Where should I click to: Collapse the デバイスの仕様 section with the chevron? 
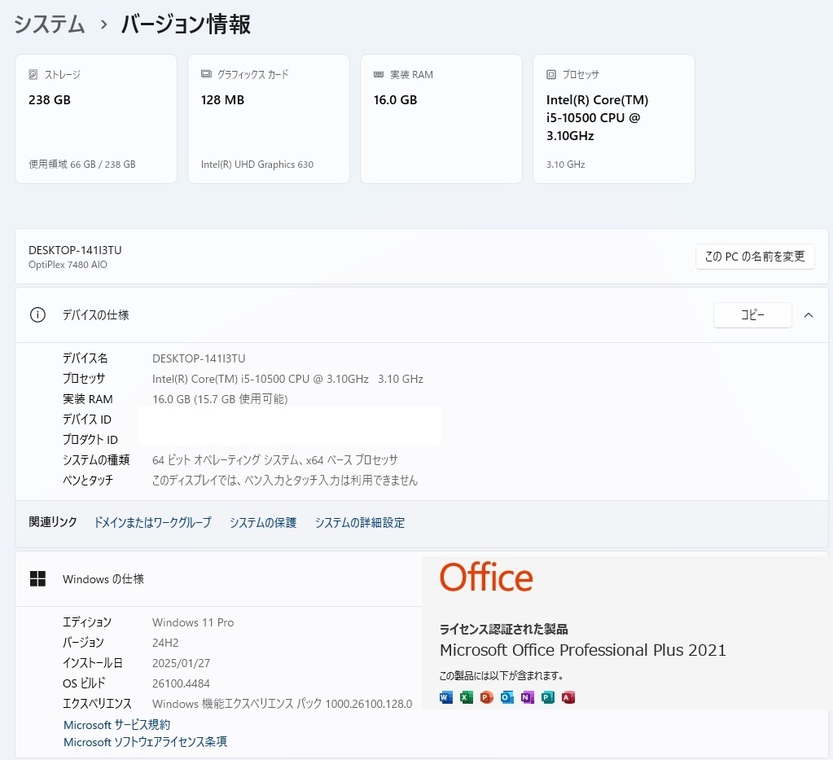[809, 315]
